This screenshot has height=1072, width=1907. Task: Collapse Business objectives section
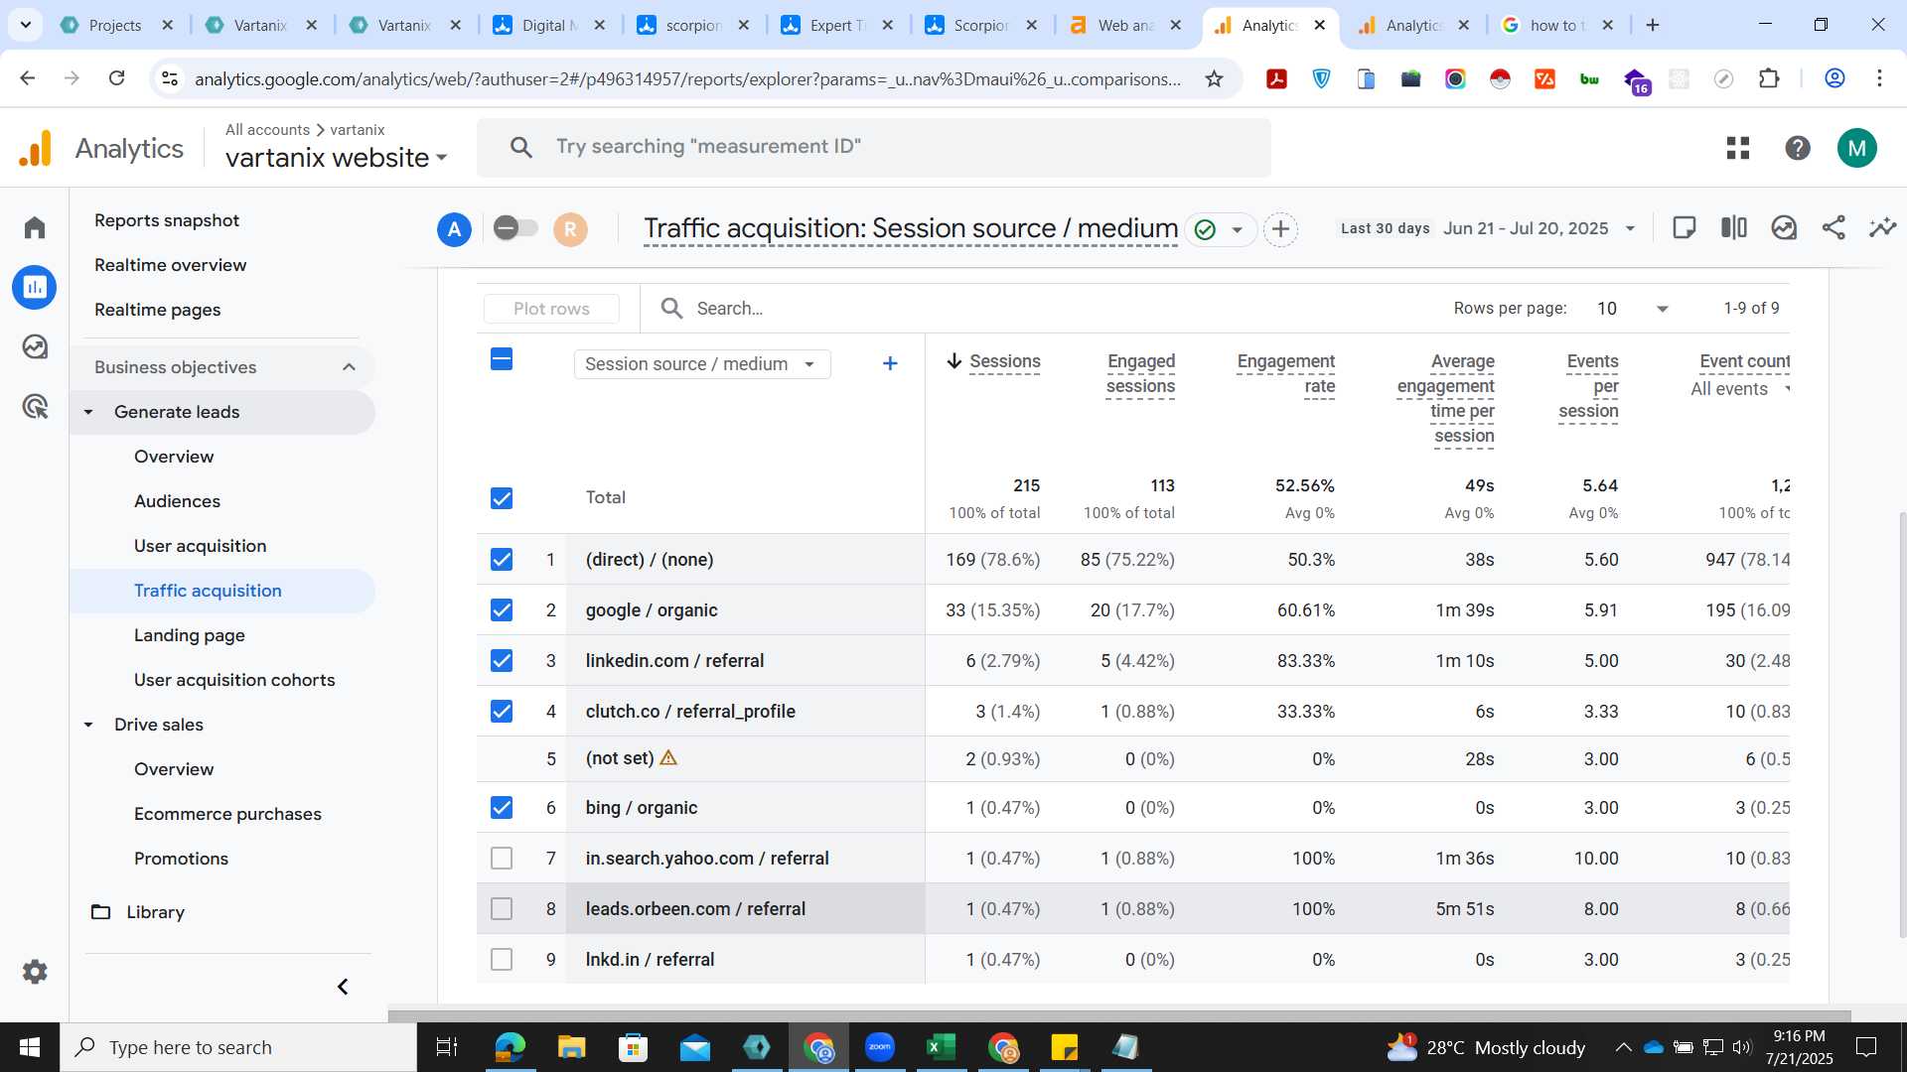tap(349, 367)
